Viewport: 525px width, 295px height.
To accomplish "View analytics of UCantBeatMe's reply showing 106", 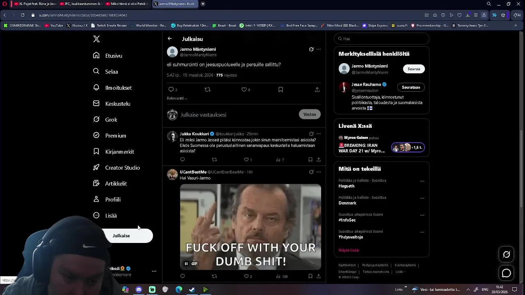I will point(282,276).
